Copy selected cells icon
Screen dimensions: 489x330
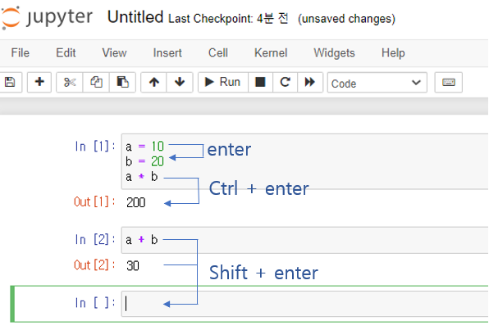tap(96, 82)
